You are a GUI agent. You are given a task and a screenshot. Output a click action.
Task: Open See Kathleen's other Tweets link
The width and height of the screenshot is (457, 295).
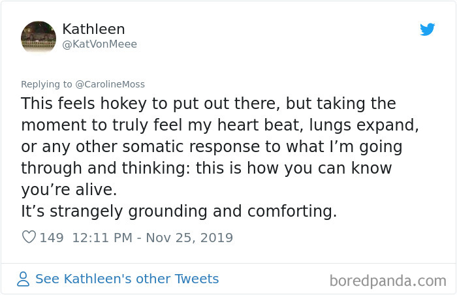coord(127,279)
